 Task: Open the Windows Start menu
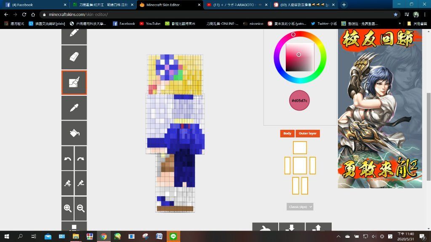tap(7, 236)
